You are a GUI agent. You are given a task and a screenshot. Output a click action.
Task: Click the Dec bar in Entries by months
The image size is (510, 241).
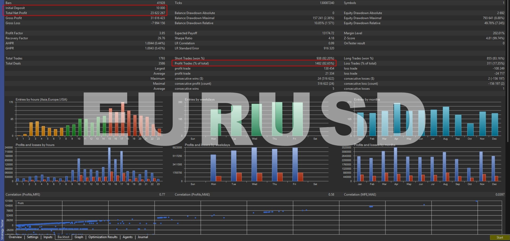pyautogui.click(x=495, y=124)
